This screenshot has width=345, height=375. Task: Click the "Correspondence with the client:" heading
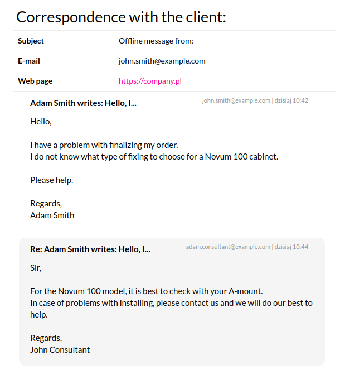[x=121, y=17]
